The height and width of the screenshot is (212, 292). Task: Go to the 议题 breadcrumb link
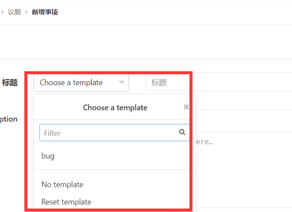[14, 12]
